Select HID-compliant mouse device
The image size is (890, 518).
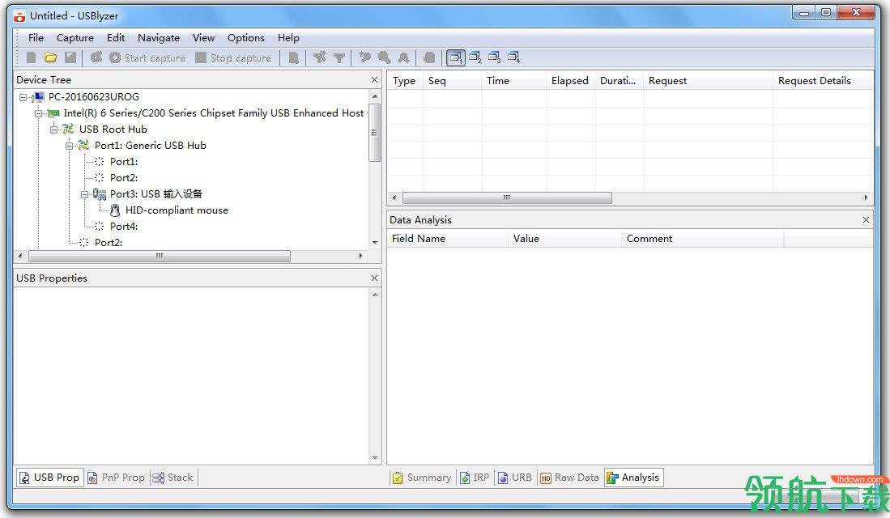[177, 210]
